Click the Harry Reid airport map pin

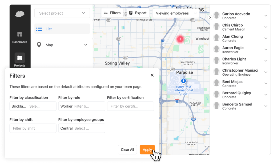tap(183, 81)
